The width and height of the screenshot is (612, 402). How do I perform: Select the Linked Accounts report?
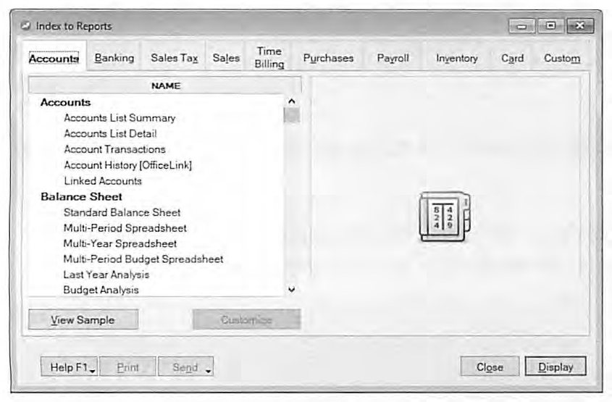[x=103, y=180]
